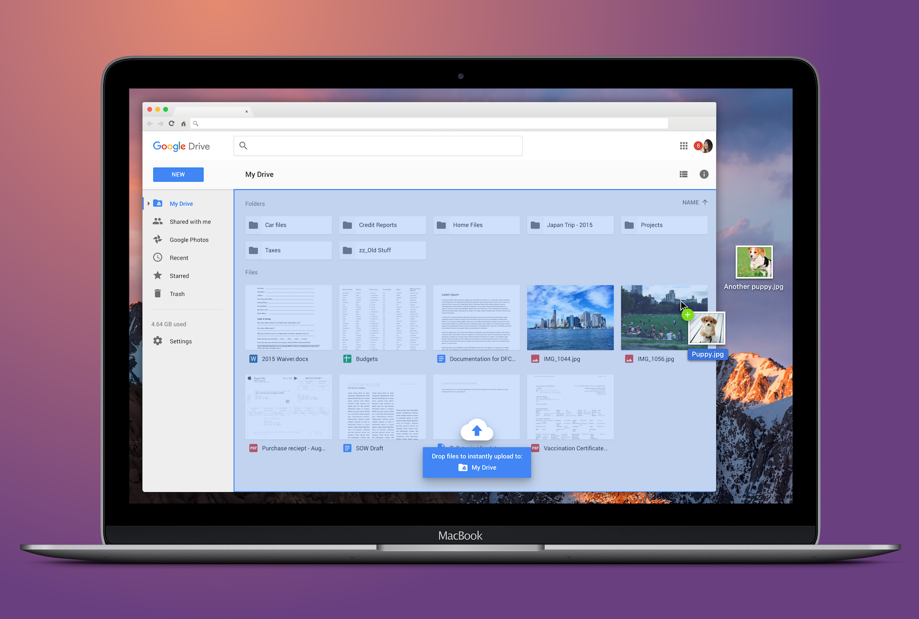
Task: Click the NEW button
Action: click(178, 174)
